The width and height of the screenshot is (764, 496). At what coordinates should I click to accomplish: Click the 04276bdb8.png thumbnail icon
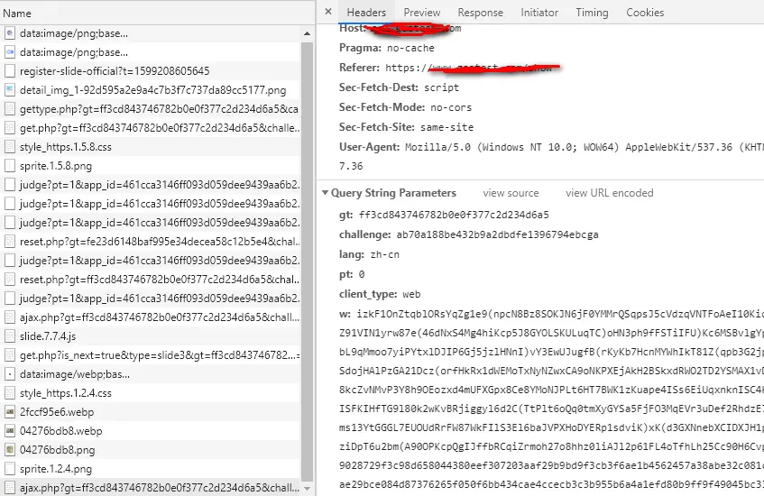[10, 450]
